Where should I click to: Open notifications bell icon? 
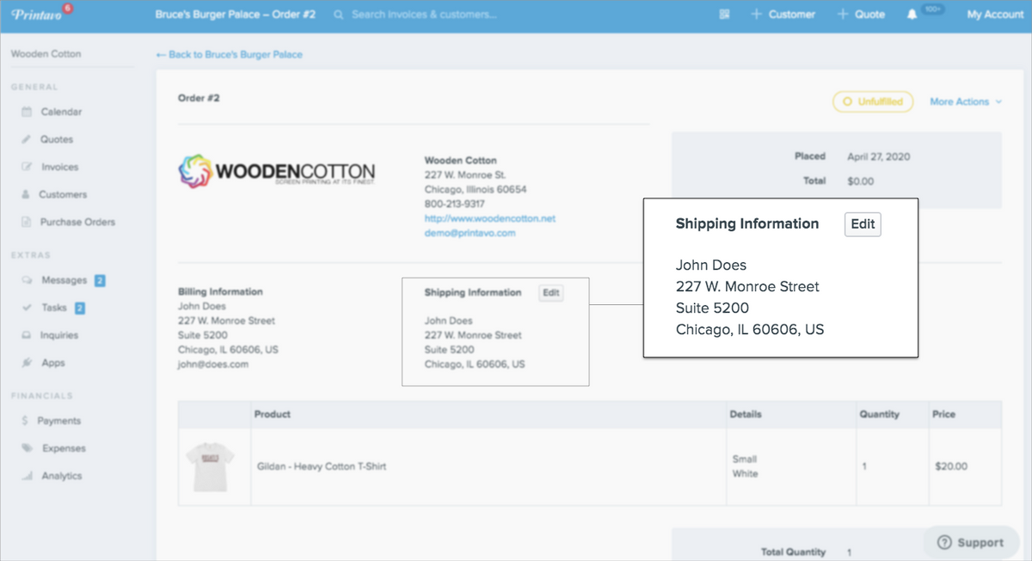tap(912, 15)
